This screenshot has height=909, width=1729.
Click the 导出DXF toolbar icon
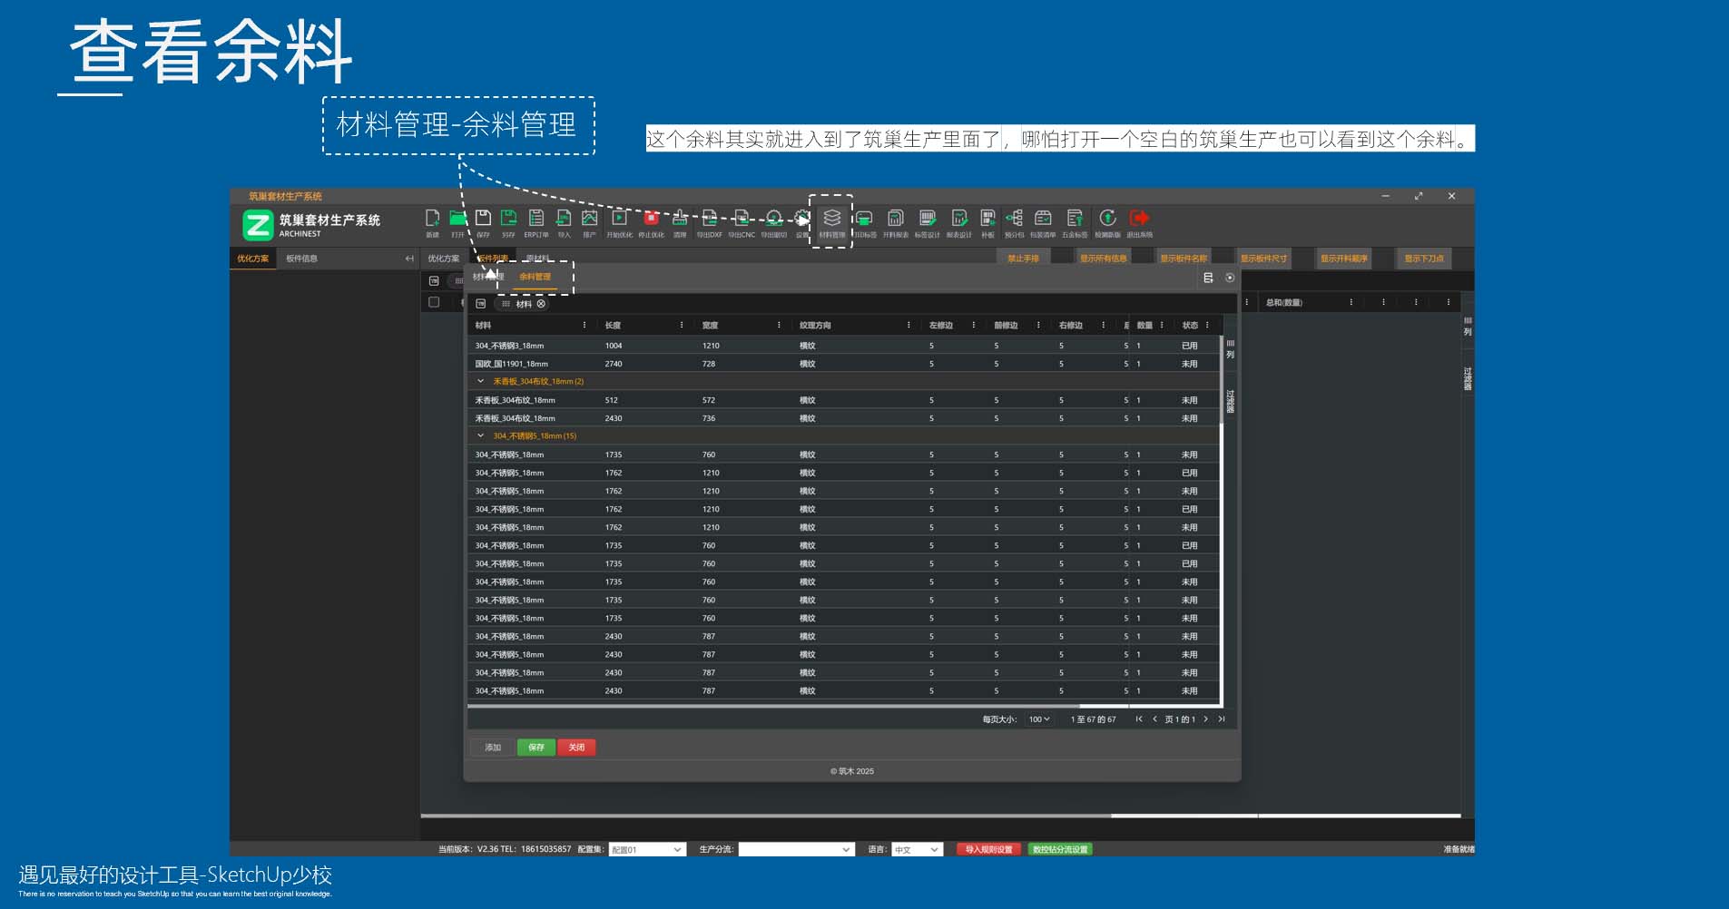click(x=709, y=220)
